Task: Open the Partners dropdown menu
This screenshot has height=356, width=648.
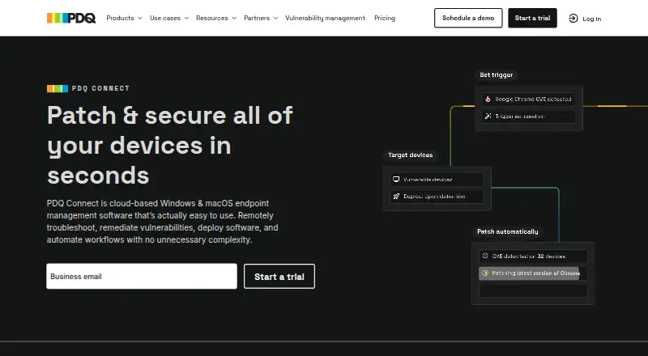Action: point(261,18)
